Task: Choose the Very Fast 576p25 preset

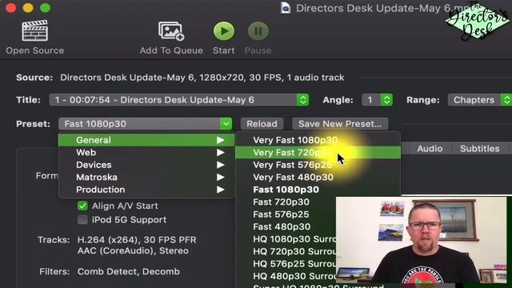Action: pos(318,165)
